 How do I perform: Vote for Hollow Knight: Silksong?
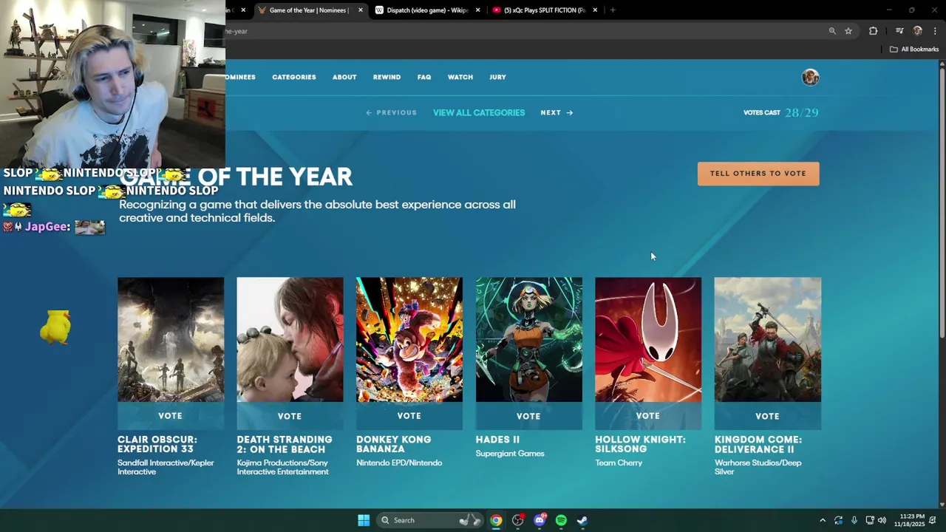point(648,416)
